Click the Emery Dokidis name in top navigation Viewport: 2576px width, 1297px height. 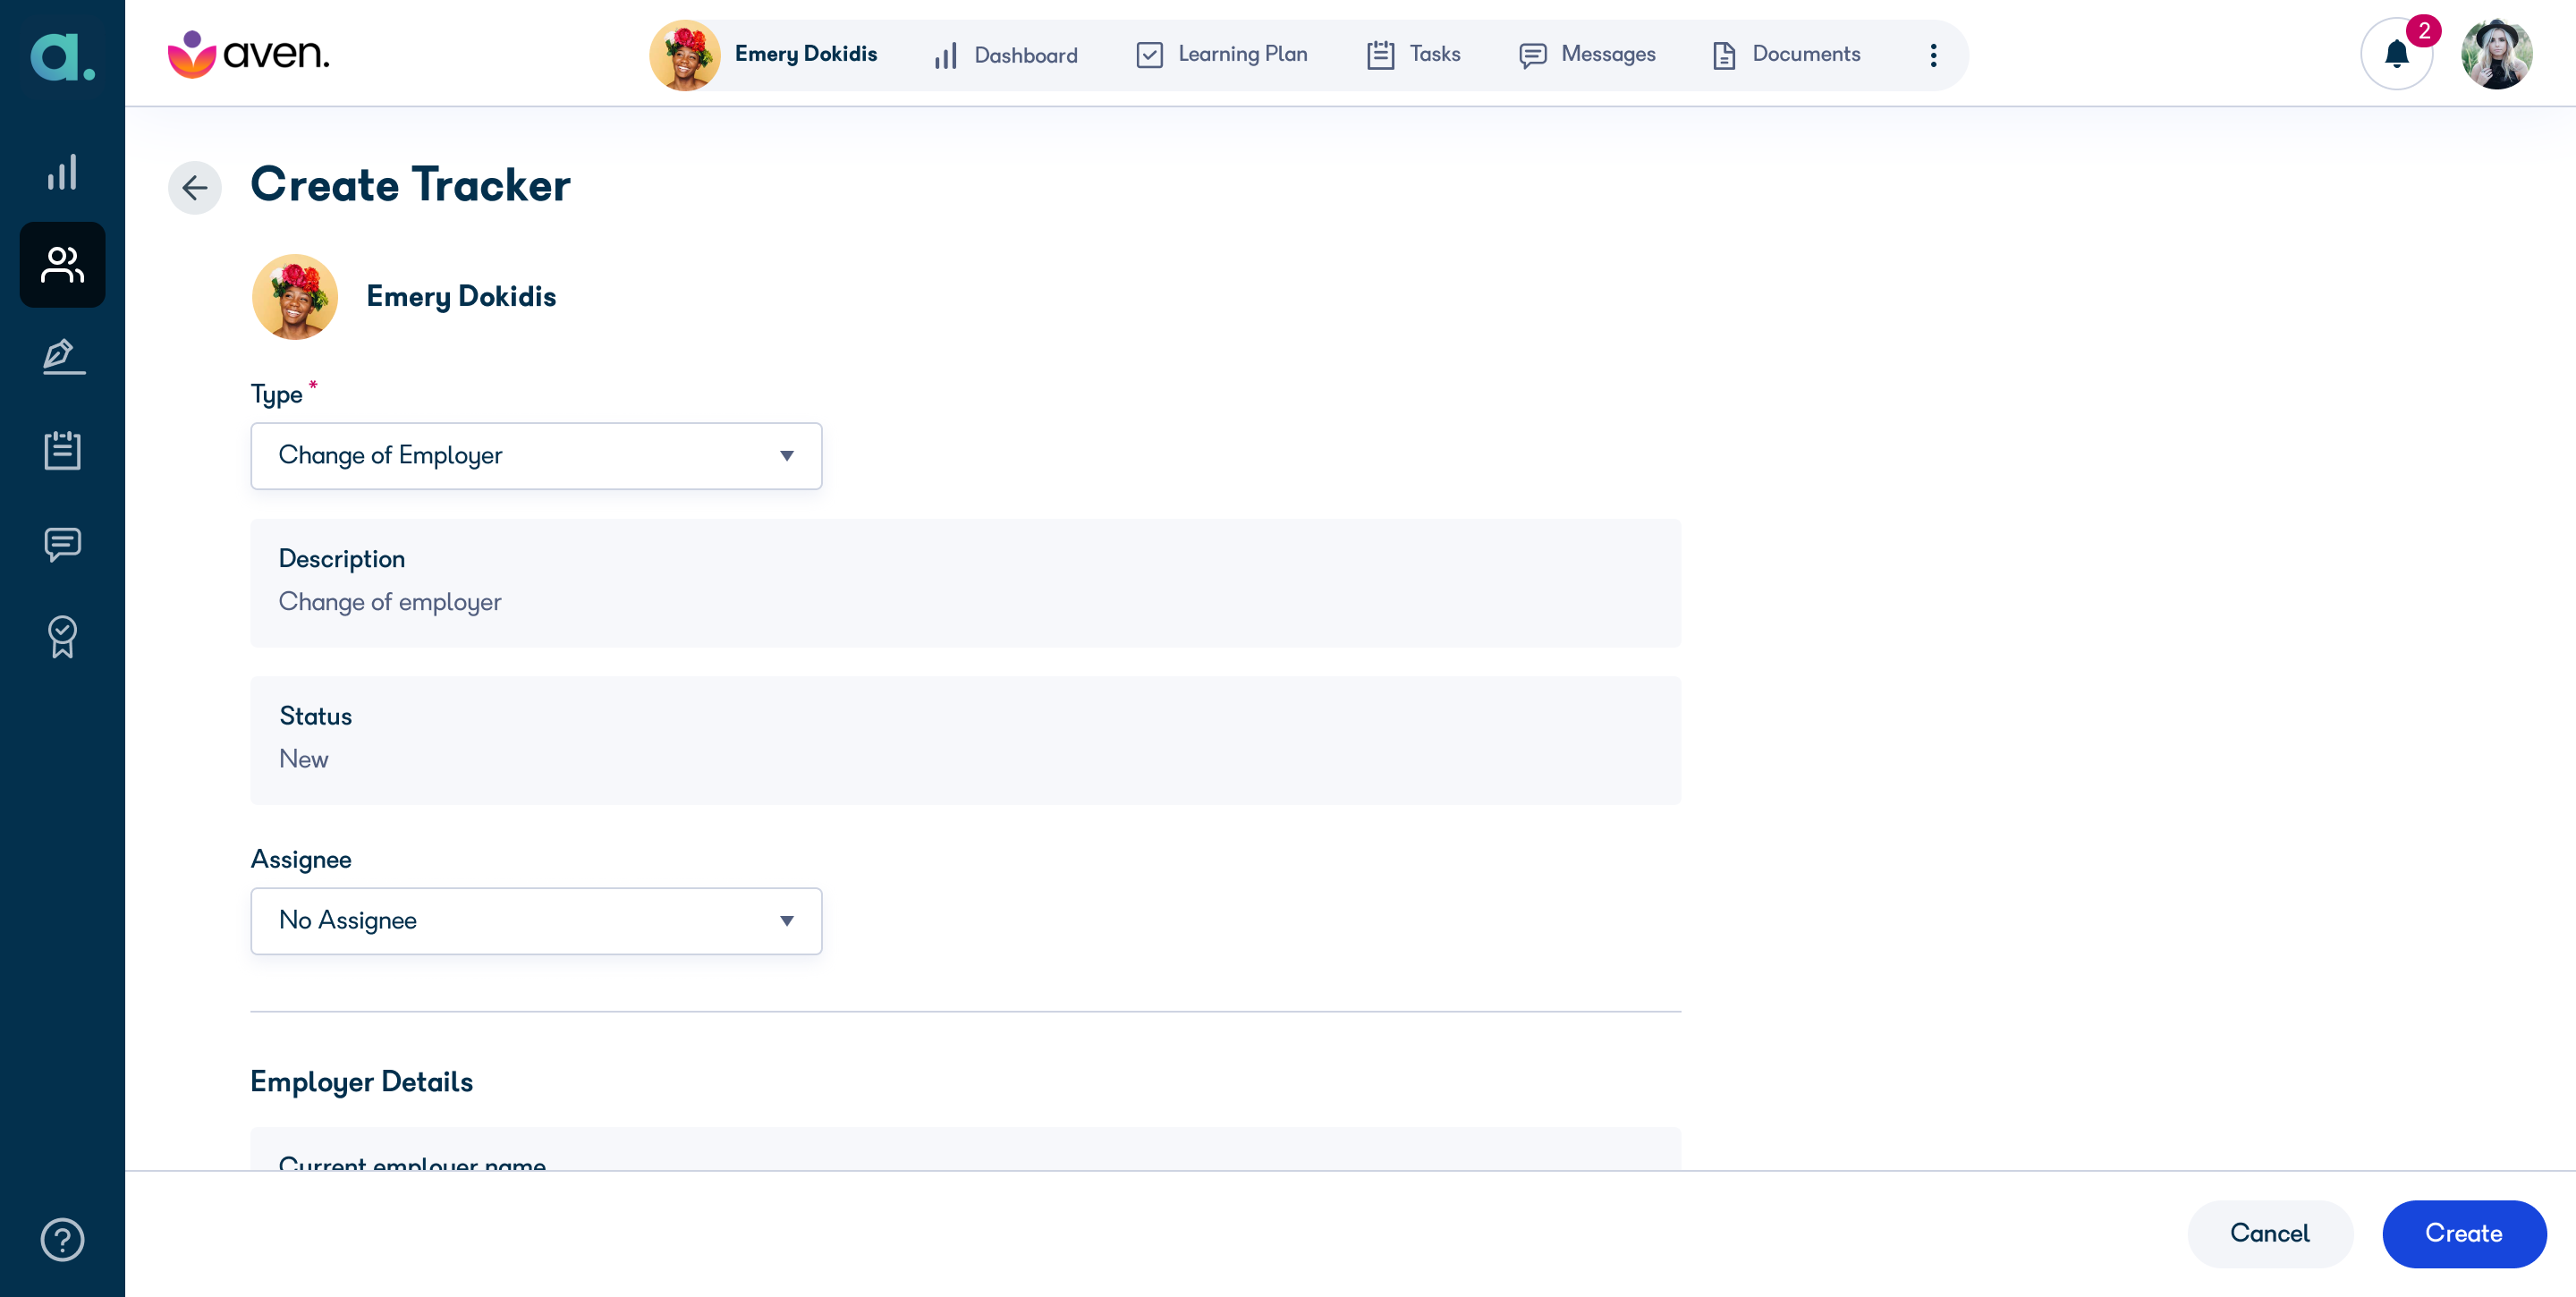(x=806, y=54)
